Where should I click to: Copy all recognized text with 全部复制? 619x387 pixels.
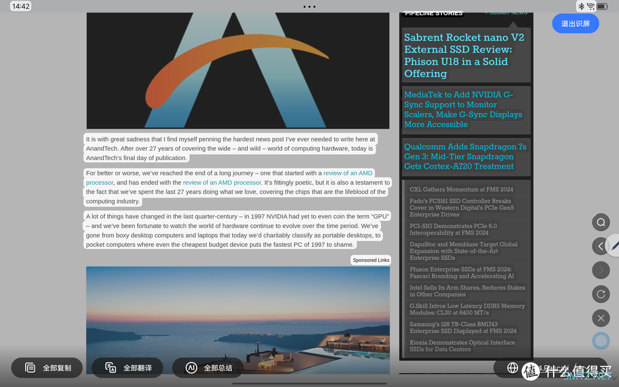tap(47, 368)
